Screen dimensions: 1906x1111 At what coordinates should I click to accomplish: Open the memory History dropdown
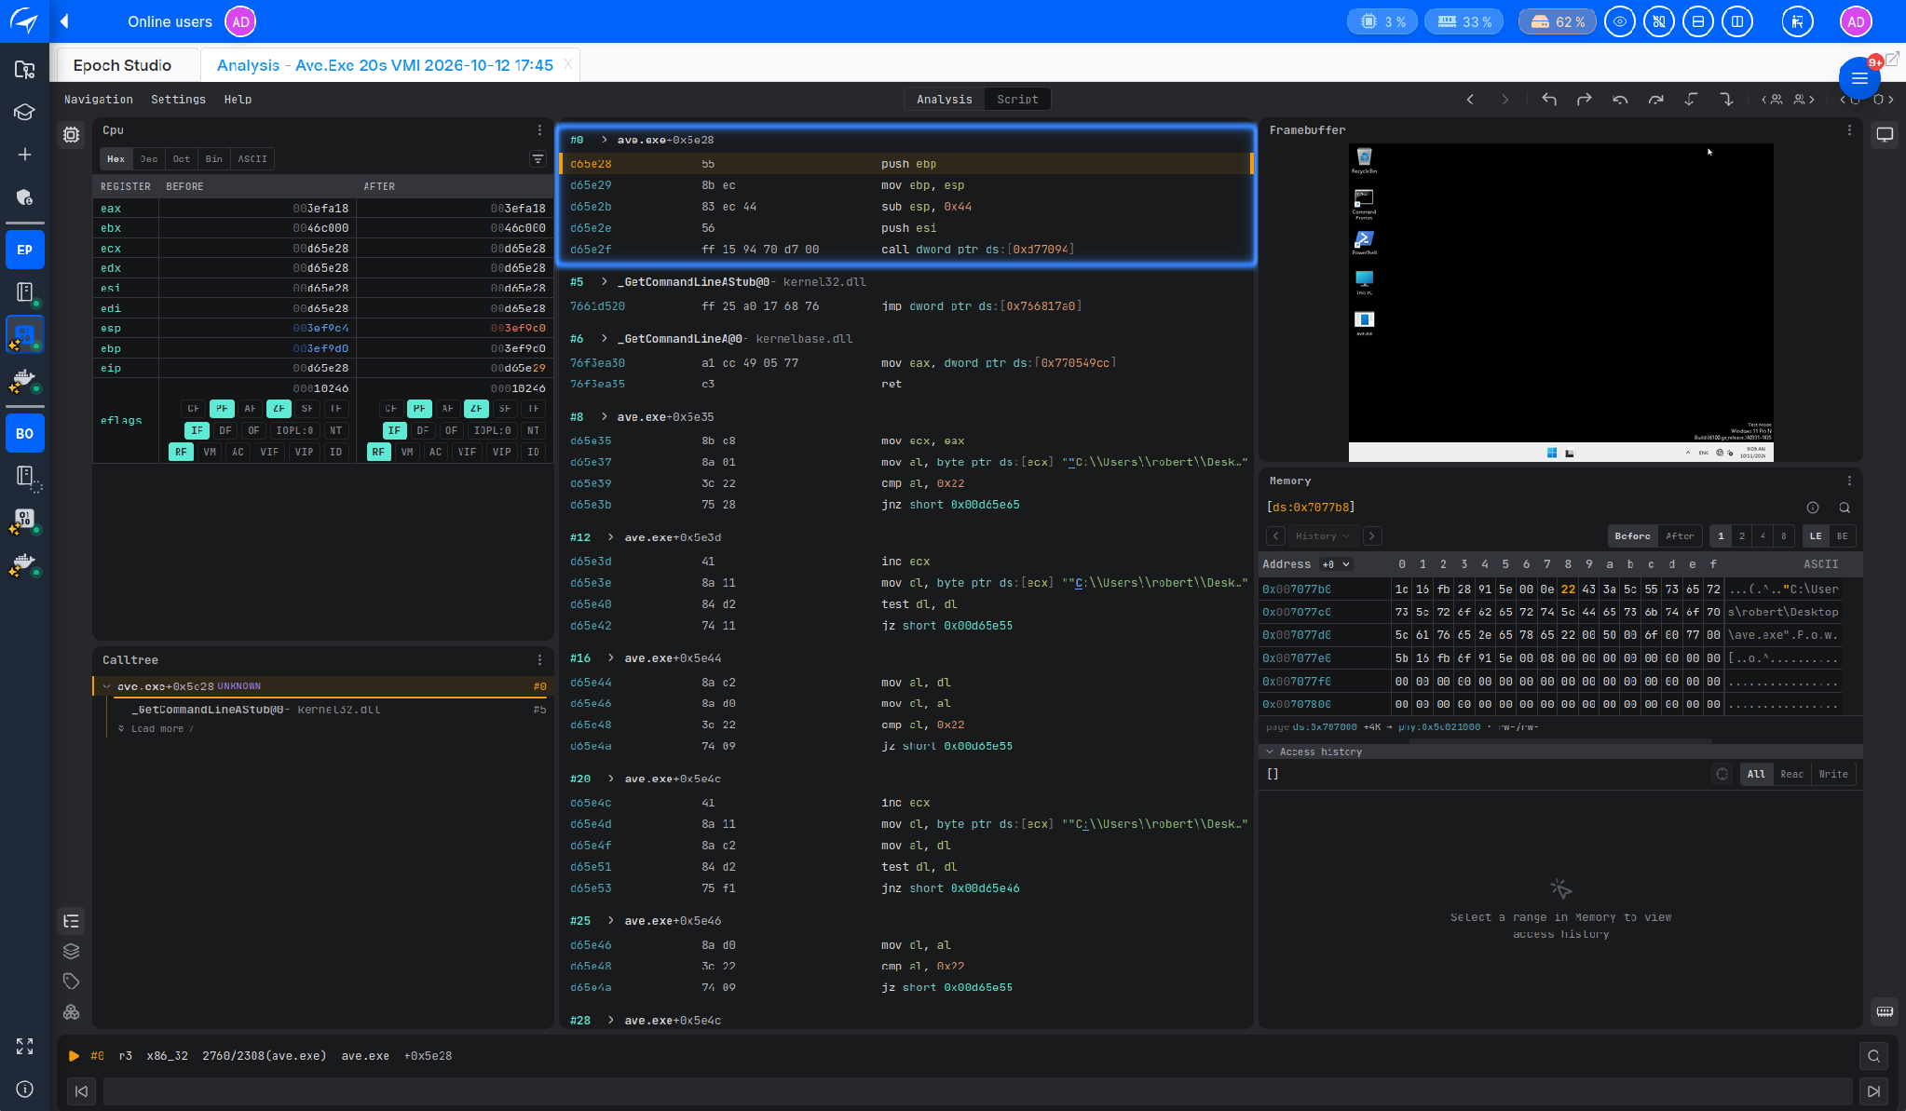point(1323,536)
